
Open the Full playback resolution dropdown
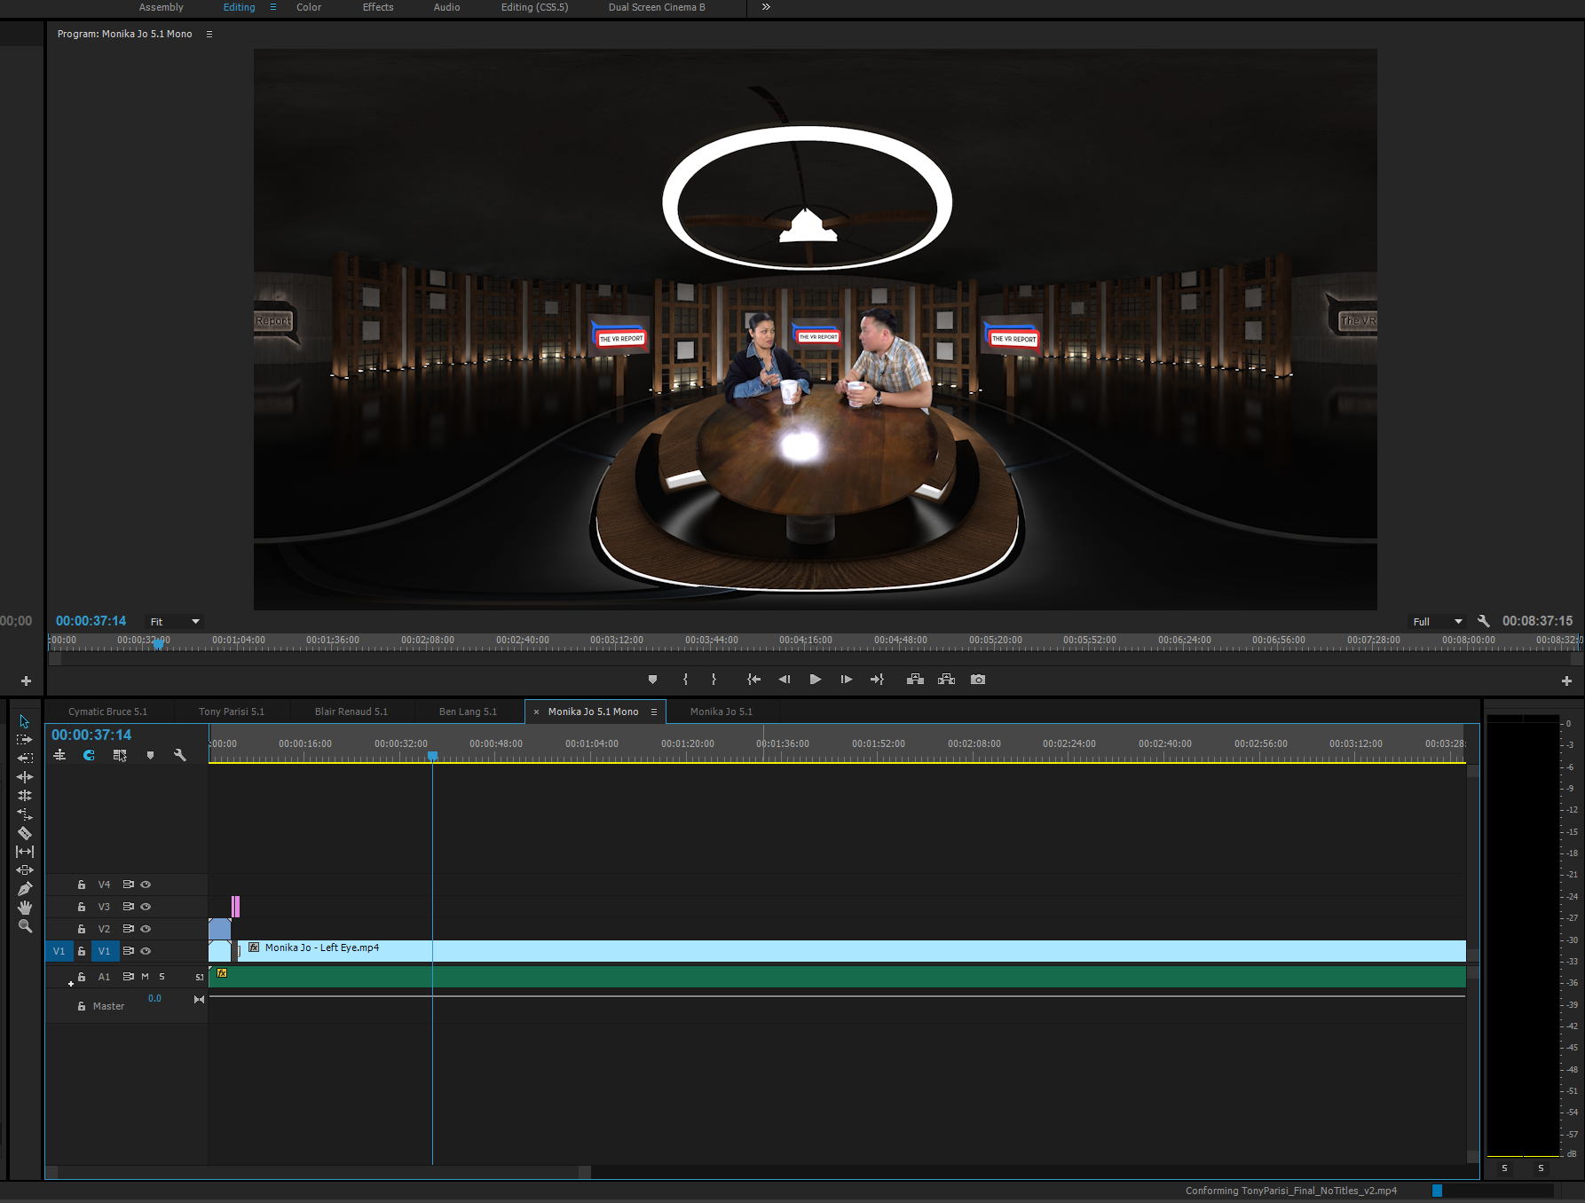coord(1437,622)
